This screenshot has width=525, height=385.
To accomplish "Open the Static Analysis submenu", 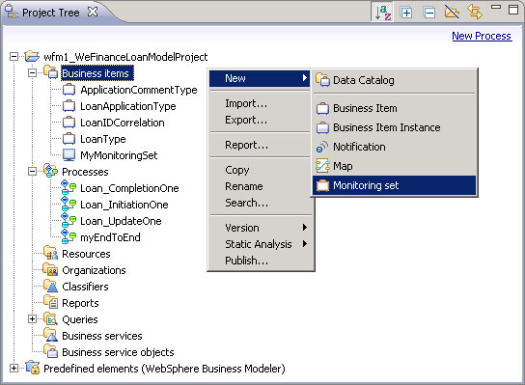I will (x=260, y=244).
